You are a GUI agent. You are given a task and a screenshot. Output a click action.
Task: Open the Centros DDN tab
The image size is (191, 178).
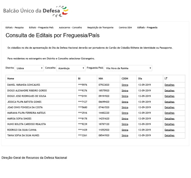[125, 28]
